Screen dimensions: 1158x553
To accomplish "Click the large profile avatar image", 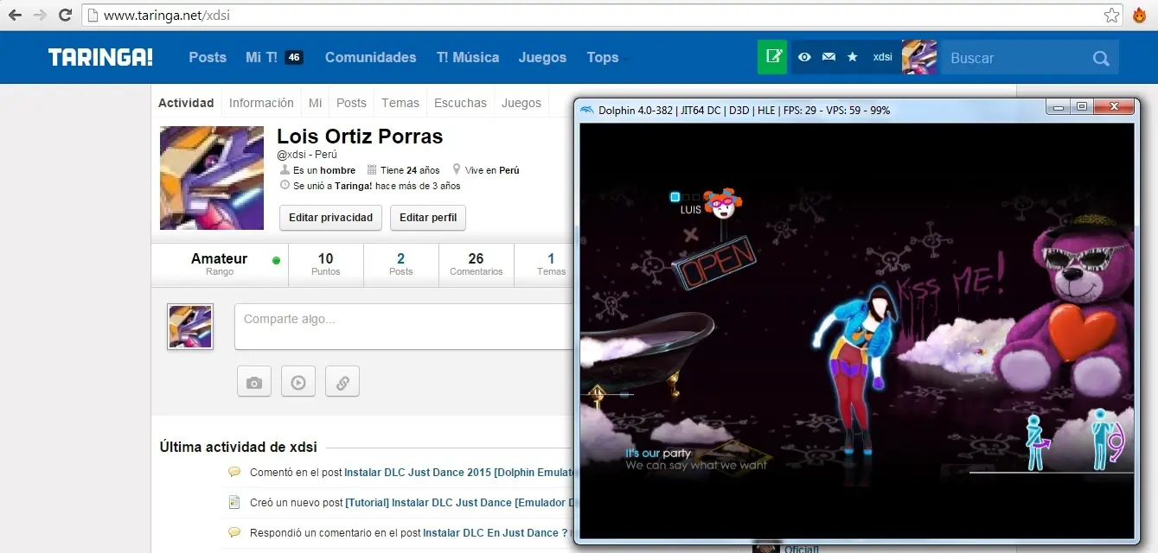I will (x=212, y=178).
